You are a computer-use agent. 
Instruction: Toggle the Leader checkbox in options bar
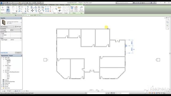click(x=29, y=15)
